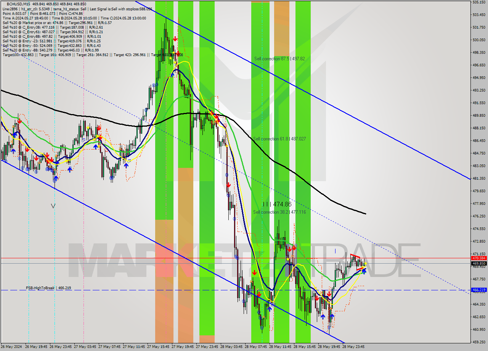488x351 pixels.
Task: Click 472.850 on the price axis
Action: tap(479, 242)
